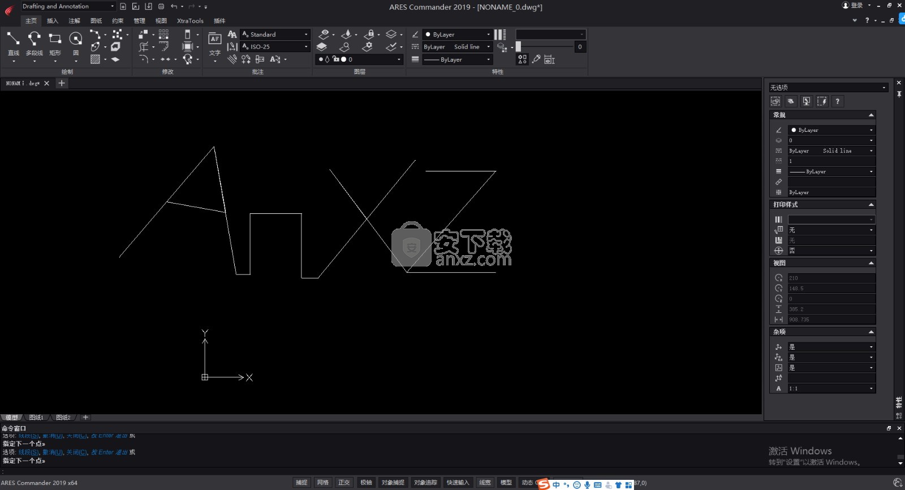Toggle Ortho (正交) in the status bar

(x=344, y=483)
